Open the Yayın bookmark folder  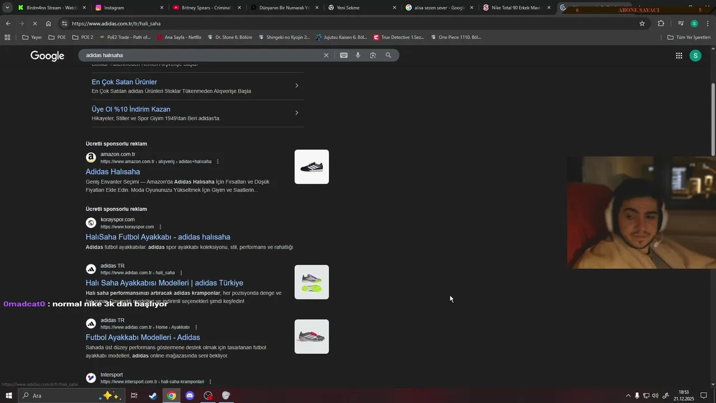pyautogui.click(x=32, y=38)
